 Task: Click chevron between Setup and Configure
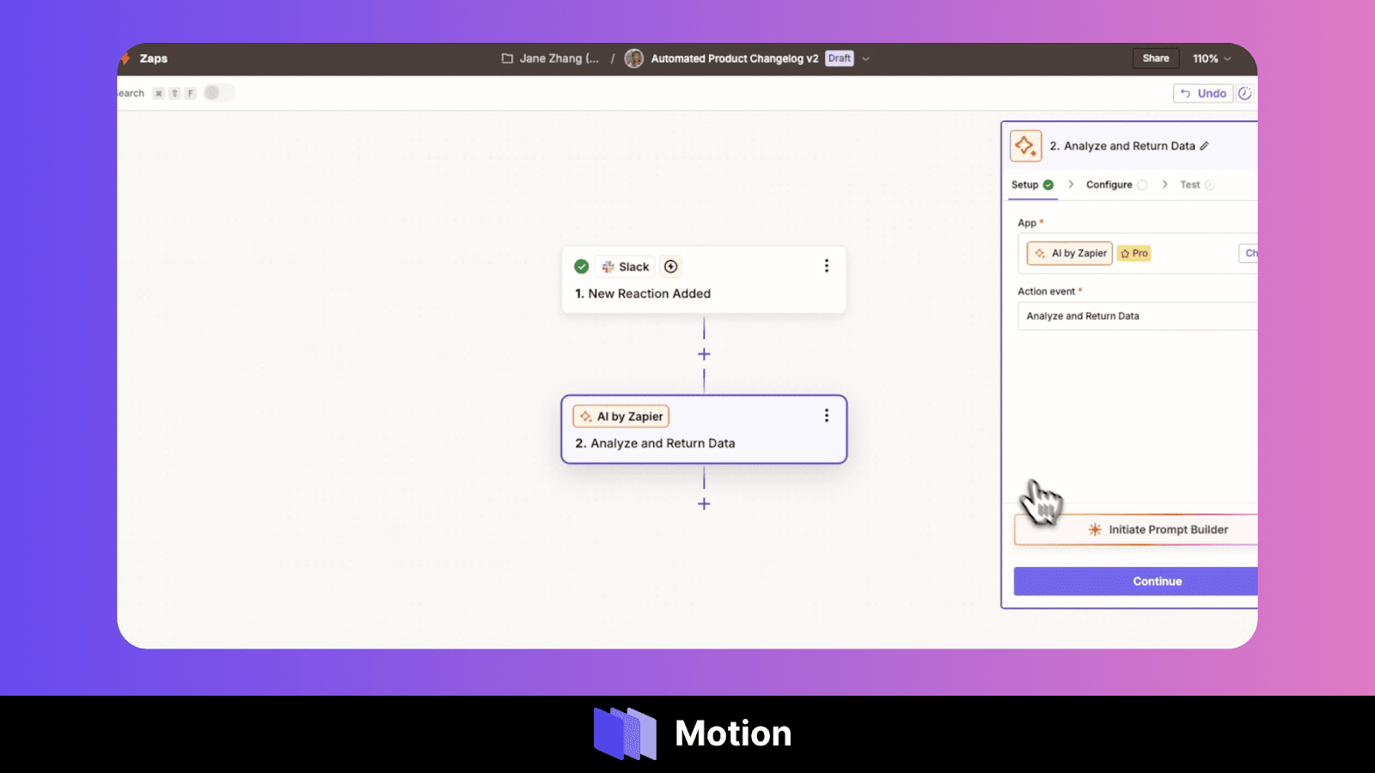click(1071, 185)
